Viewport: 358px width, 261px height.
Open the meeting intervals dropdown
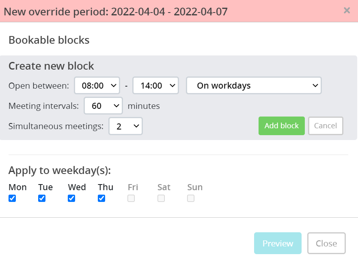103,106
